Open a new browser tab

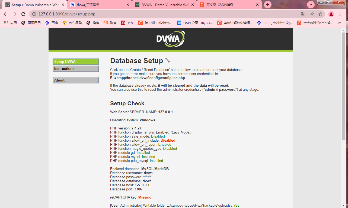tap(267, 4)
